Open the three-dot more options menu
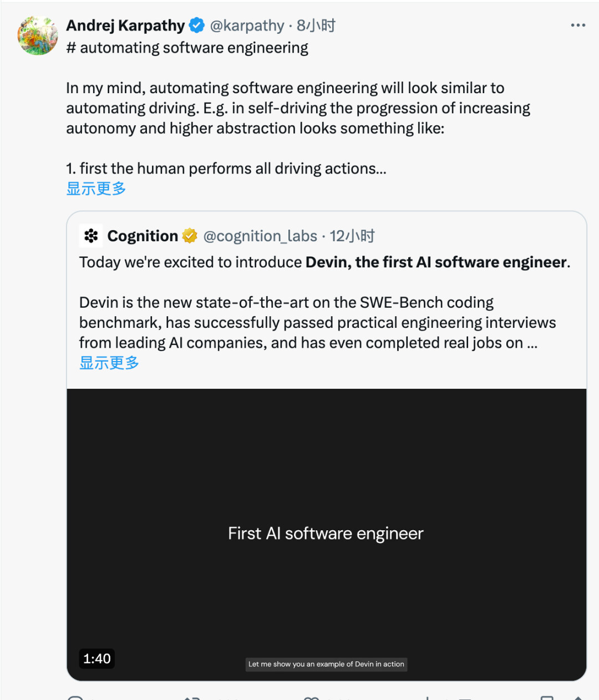This screenshot has height=700, width=599. pos(578,26)
